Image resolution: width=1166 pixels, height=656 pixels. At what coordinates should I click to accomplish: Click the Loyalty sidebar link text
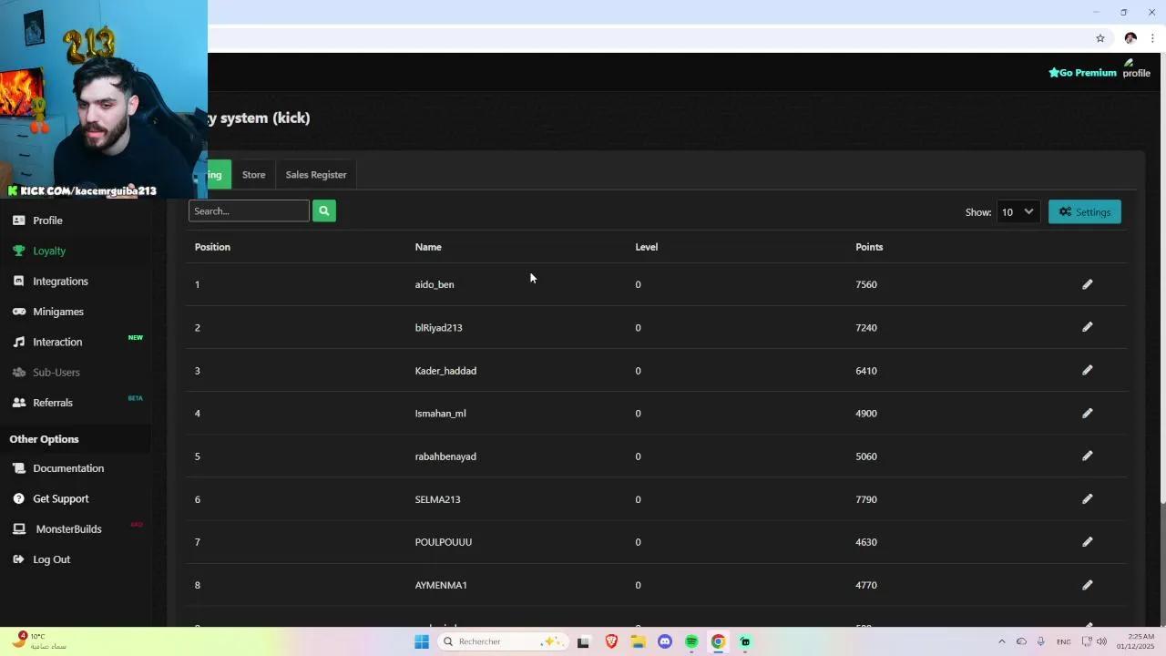tap(49, 251)
